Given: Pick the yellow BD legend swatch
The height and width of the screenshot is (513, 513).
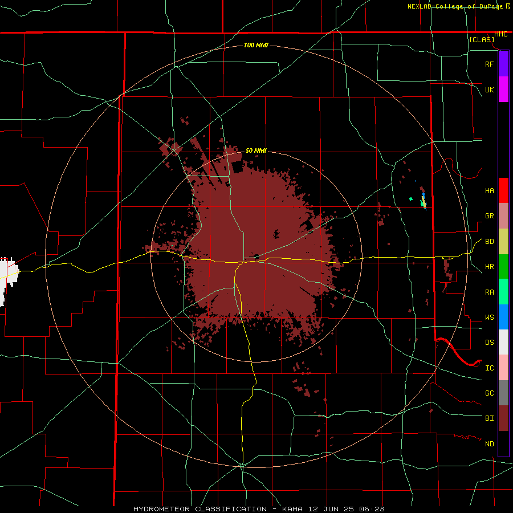Looking at the screenshot, I should point(503,242).
